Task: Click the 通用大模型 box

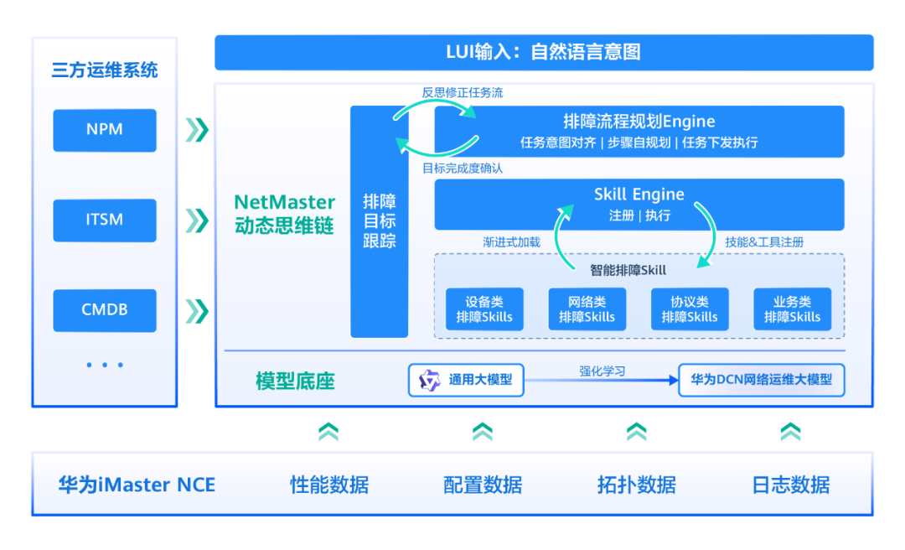Action: tap(466, 380)
